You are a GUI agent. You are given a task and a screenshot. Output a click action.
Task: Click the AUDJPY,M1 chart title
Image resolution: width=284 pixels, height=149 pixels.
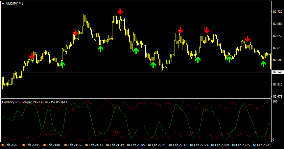(14, 3)
